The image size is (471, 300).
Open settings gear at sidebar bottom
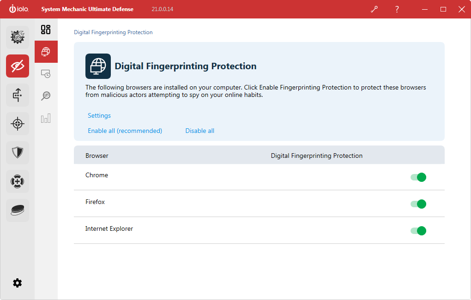point(18,283)
